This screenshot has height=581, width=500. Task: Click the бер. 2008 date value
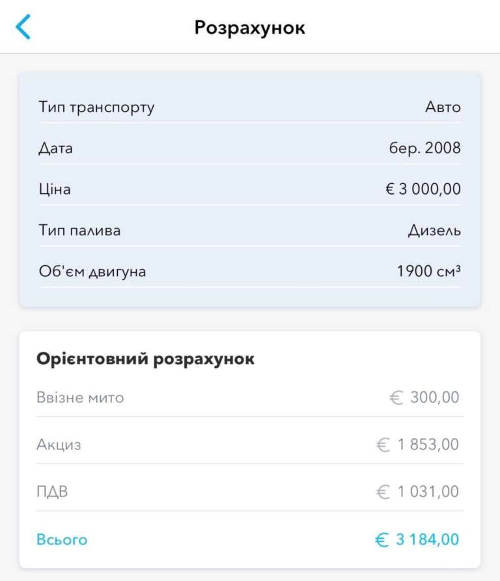424,149
